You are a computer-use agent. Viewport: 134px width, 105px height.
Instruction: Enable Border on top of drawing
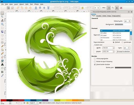pos(95,61)
